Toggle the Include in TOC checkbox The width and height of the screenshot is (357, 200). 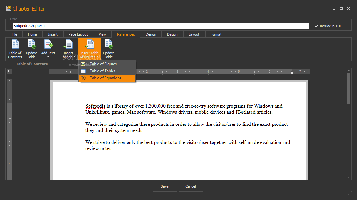[316, 26]
